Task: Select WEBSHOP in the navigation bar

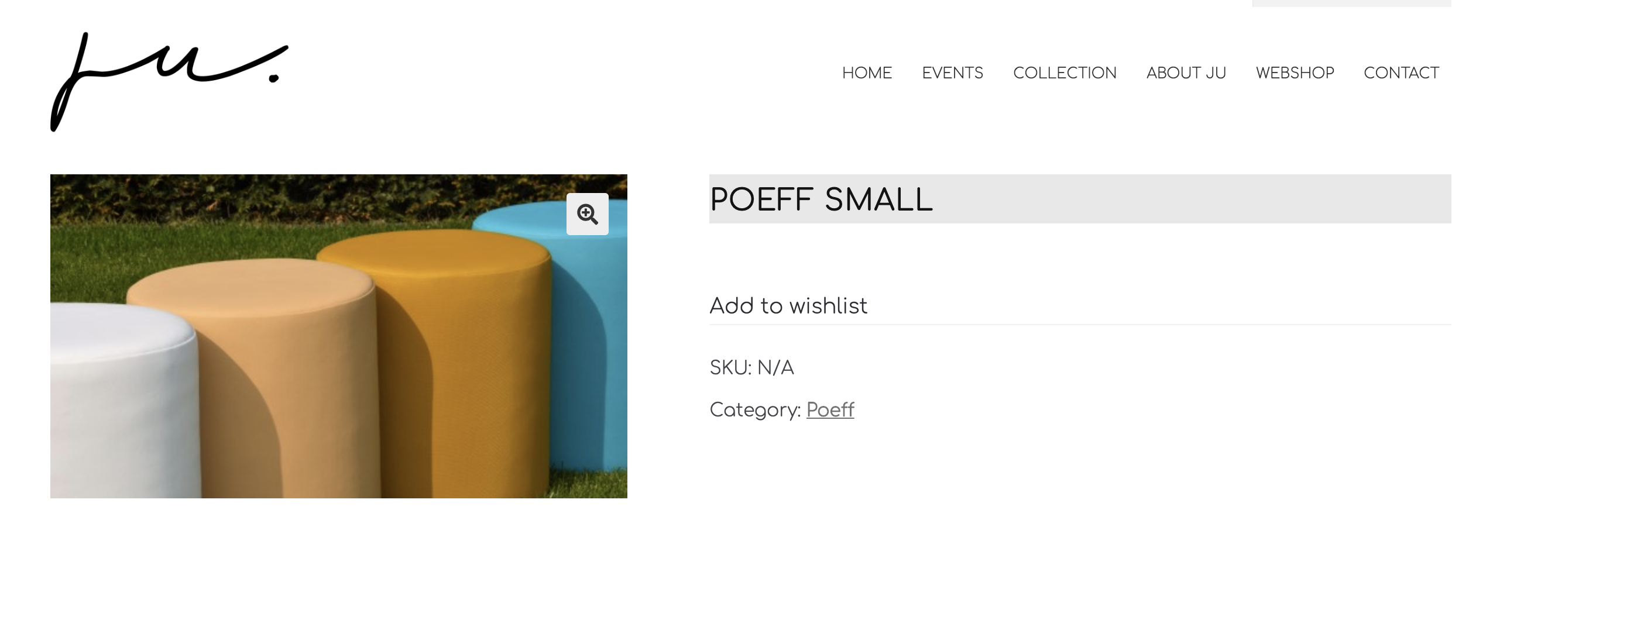Action: (1295, 73)
